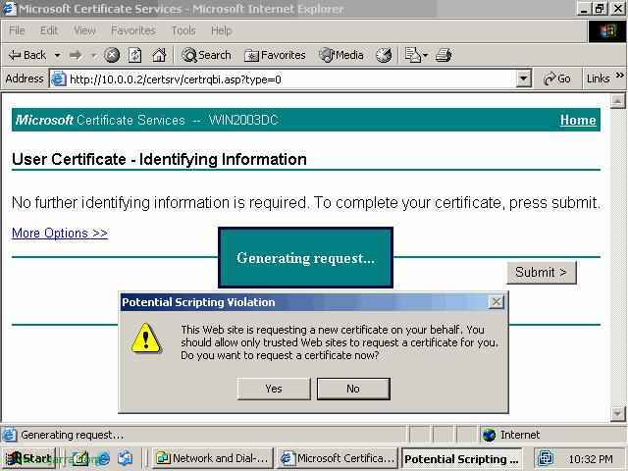
Task: Click the Forward arrow toolbar button
Action: [x=76, y=55]
